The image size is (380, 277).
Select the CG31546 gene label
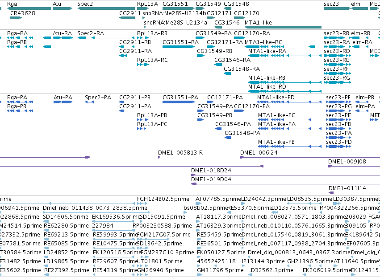[x=227, y=22]
